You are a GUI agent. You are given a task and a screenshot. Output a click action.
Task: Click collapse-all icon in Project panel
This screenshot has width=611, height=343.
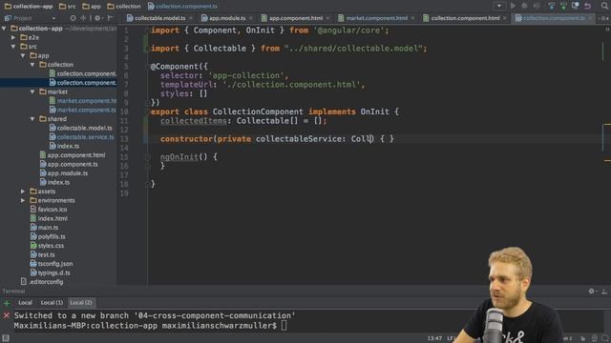(83, 18)
